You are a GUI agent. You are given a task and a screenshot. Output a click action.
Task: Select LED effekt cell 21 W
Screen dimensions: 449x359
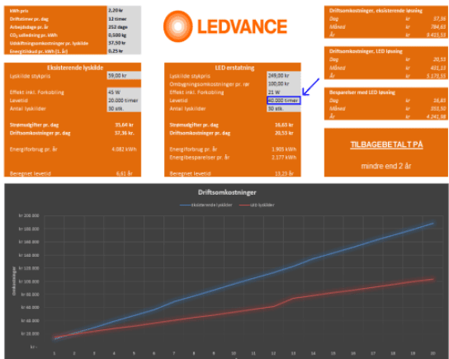(x=283, y=92)
